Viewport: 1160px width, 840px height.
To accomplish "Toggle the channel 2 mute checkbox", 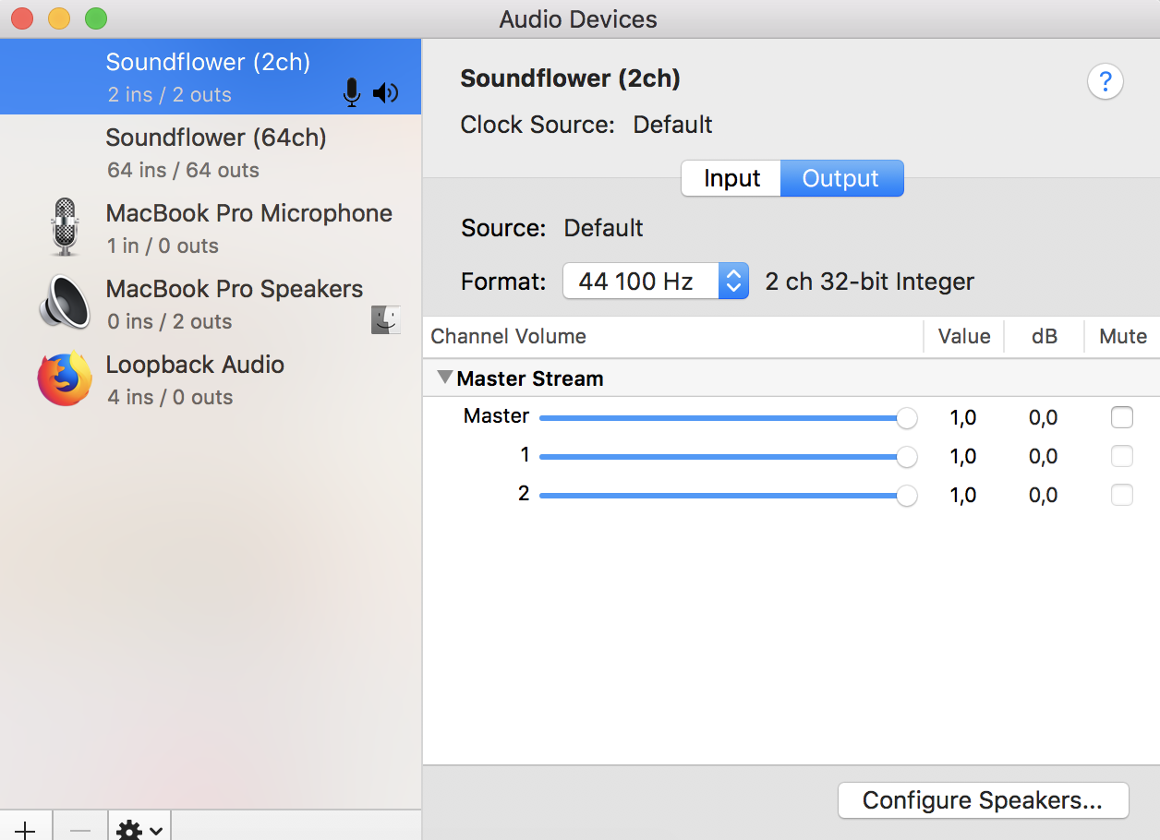I will (1121, 495).
